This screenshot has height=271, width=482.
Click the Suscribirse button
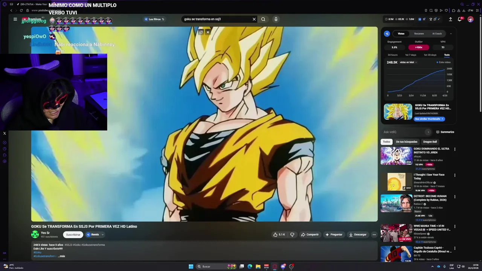[73, 234]
